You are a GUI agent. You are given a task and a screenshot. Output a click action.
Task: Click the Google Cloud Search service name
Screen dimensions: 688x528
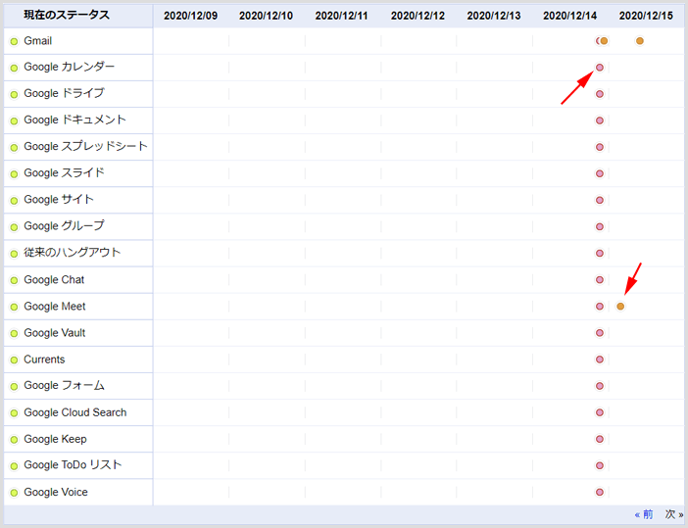pos(75,412)
